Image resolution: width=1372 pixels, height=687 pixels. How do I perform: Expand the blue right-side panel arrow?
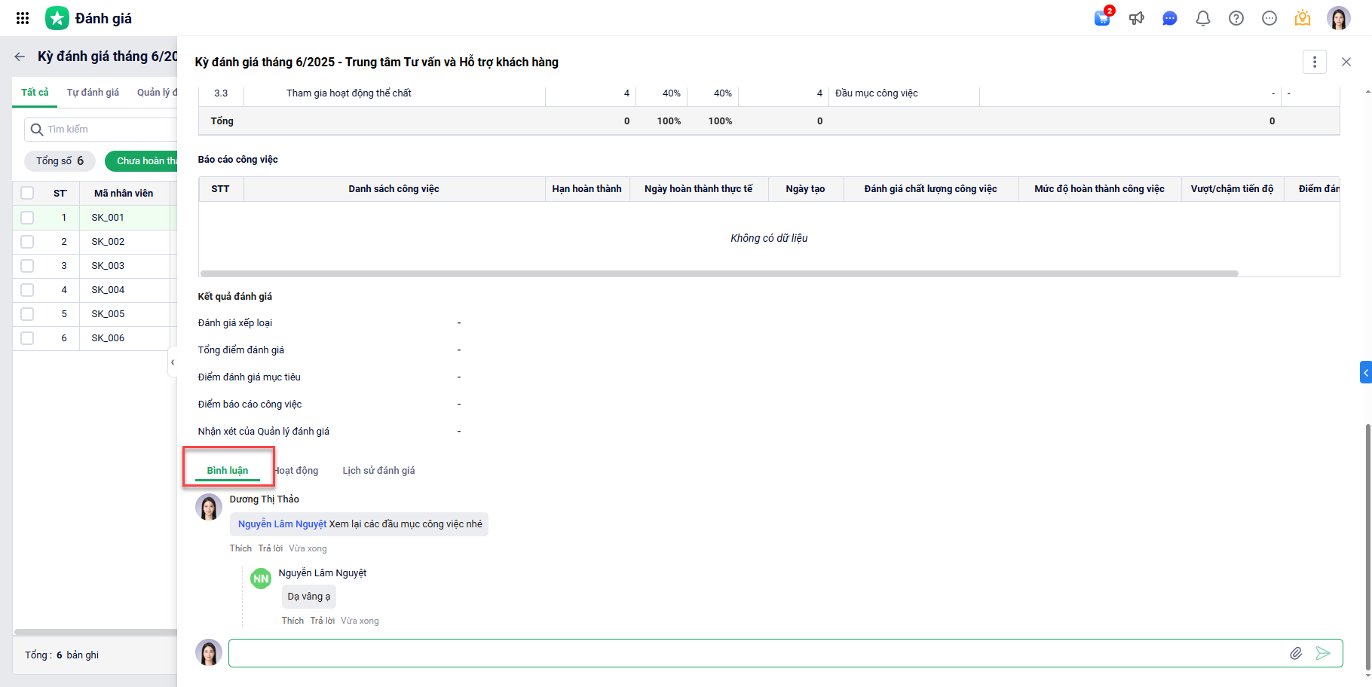[1365, 373]
